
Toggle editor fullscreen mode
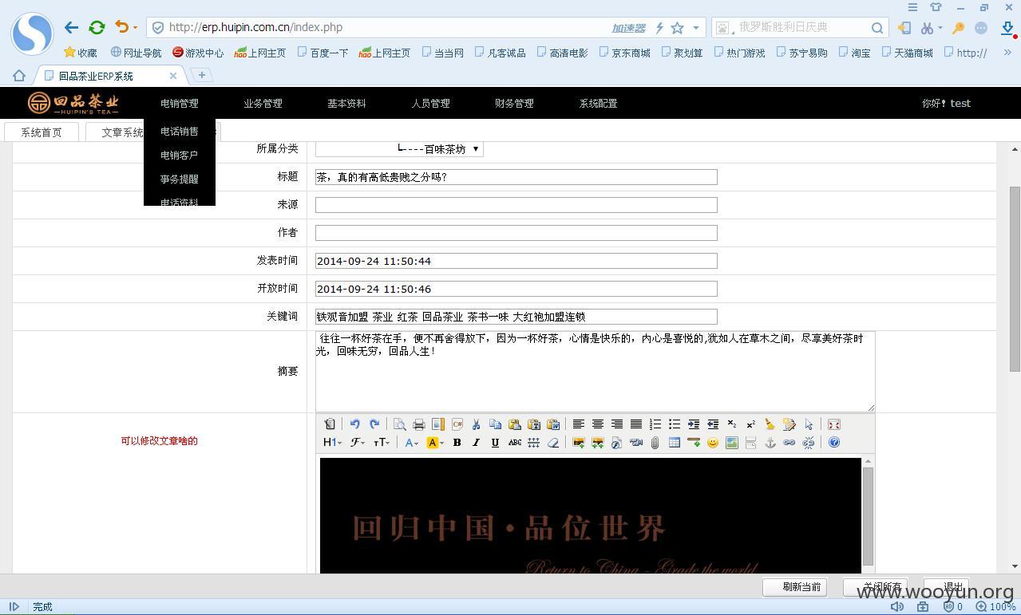(833, 424)
